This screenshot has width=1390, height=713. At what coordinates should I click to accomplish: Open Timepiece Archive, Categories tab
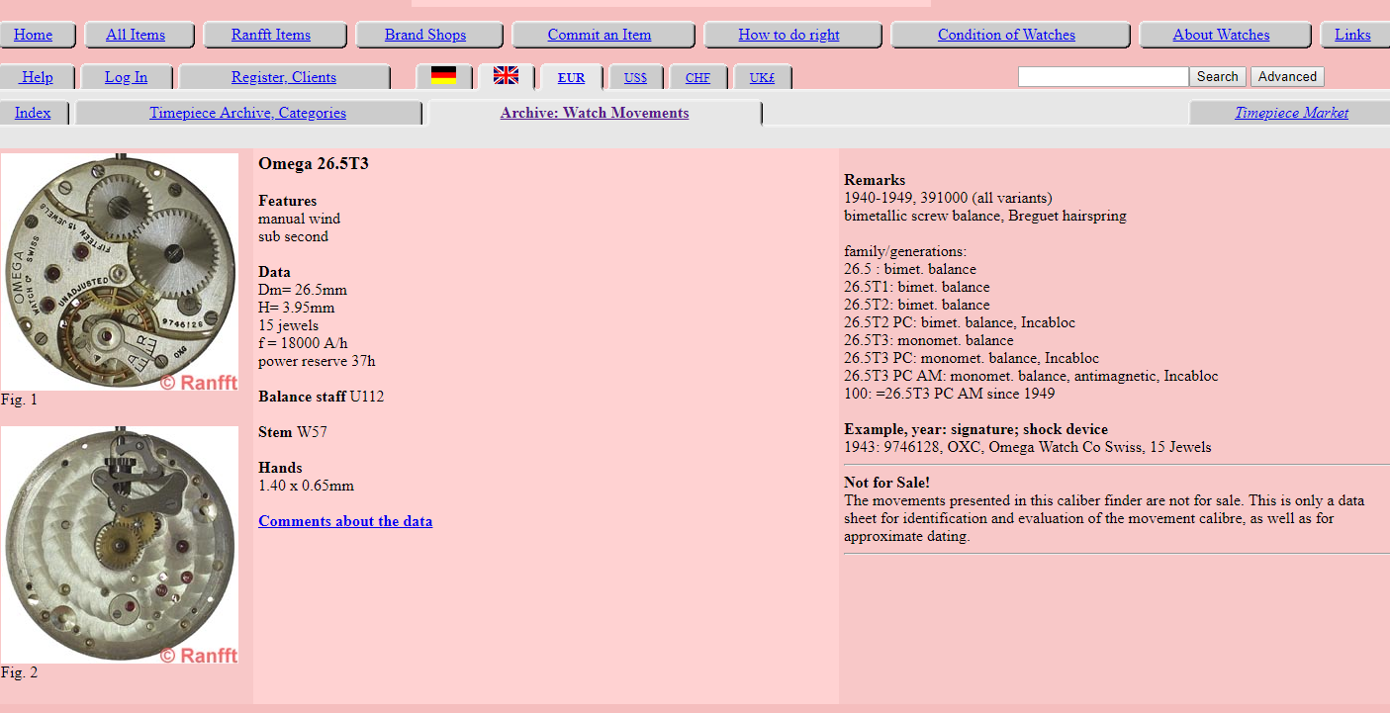[247, 113]
